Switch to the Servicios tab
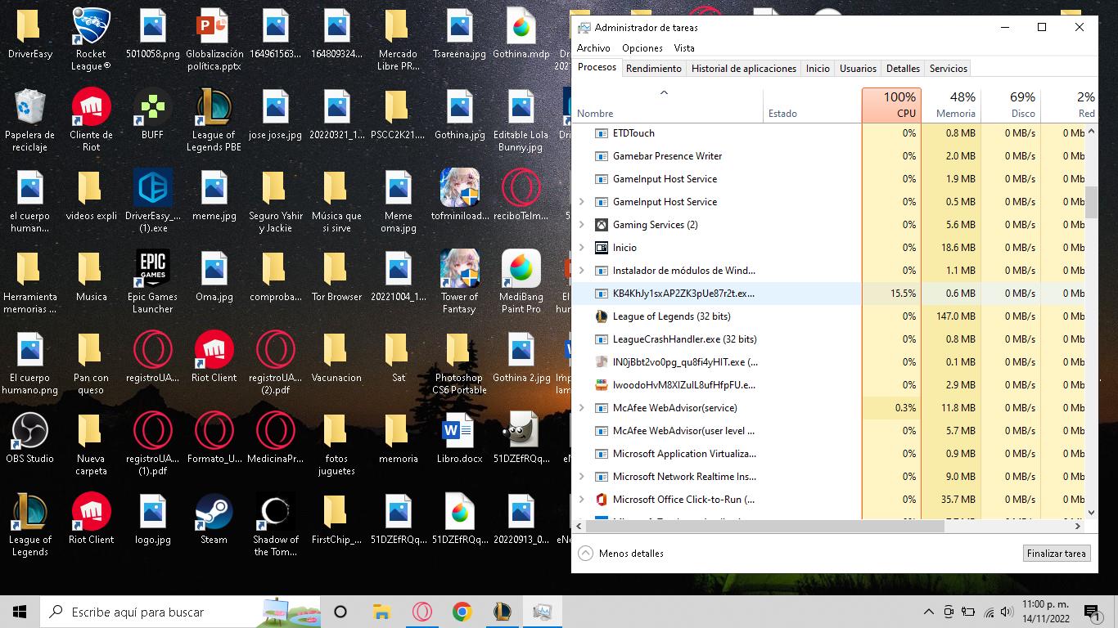The height and width of the screenshot is (628, 1118). click(948, 69)
